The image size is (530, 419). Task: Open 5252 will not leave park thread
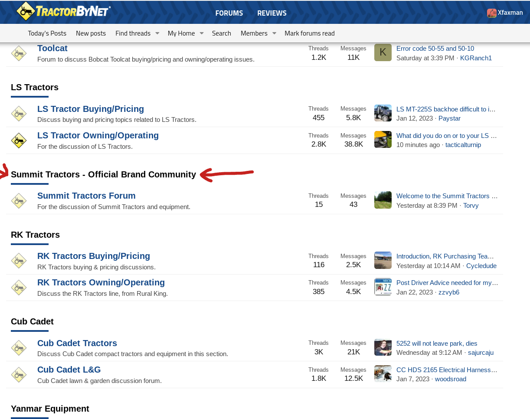(x=437, y=344)
